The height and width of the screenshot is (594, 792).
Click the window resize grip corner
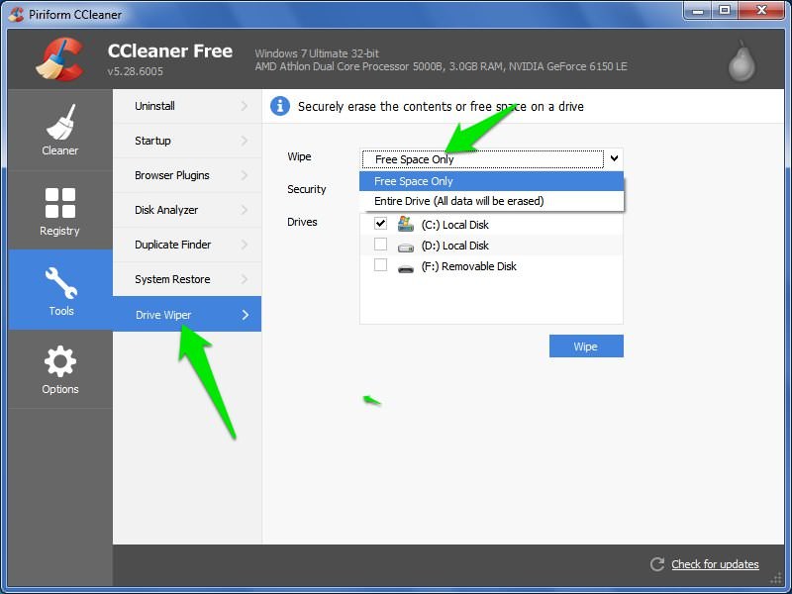tap(776, 578)
